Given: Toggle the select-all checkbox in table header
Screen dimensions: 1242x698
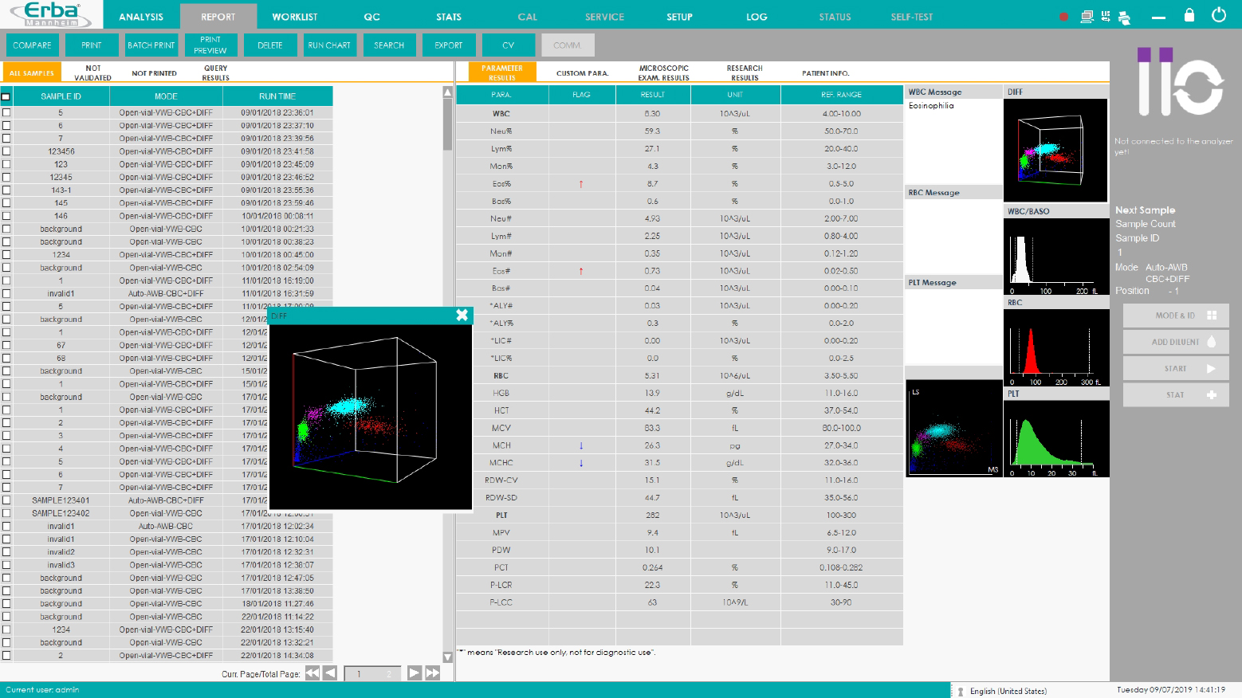Looking at the screenshot, I should [6, 96].
